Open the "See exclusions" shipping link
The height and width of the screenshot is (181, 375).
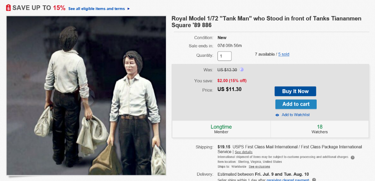click(259, 167)
